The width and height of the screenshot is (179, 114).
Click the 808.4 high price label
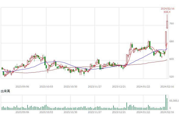pos(167,12)
